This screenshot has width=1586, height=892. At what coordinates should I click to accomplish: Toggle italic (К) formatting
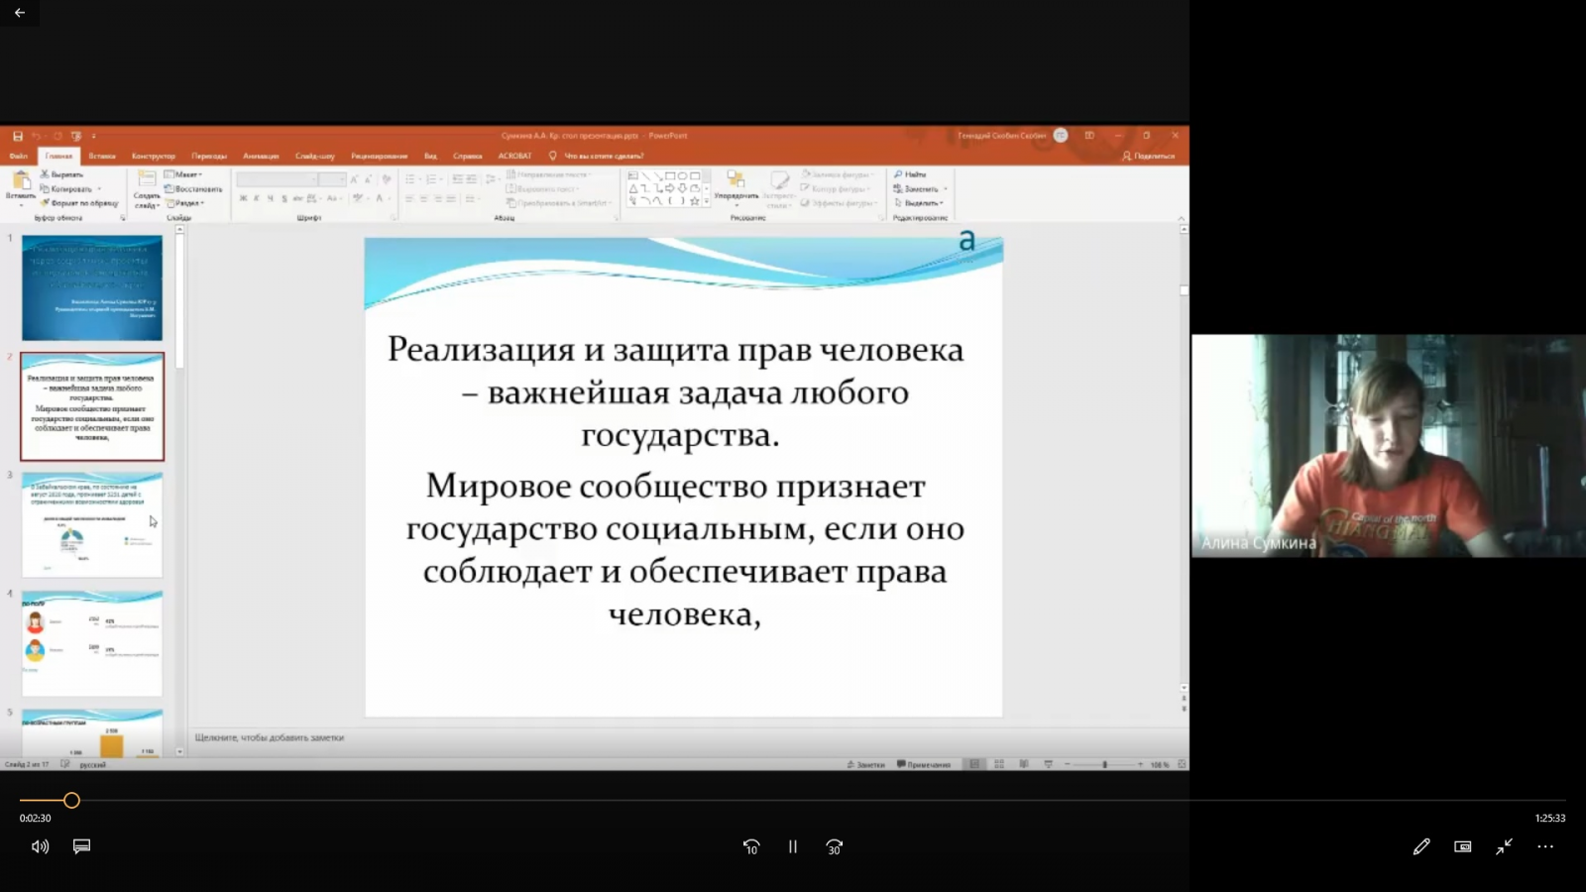(x=257, y=198)
